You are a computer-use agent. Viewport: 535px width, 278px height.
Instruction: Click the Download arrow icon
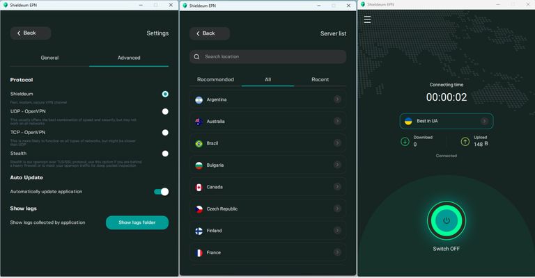coord(405,142)
